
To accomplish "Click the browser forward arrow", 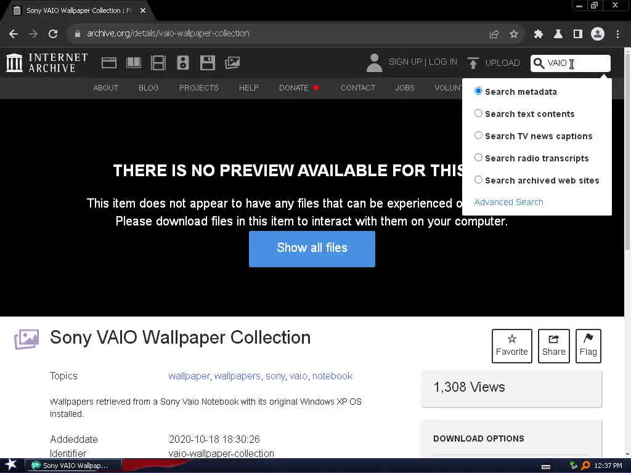I will click(x=33, y=34).
